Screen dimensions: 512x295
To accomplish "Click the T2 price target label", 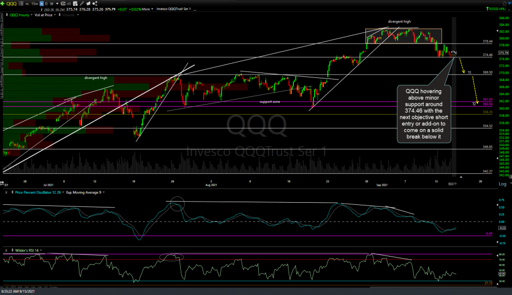I will point(474,104).
